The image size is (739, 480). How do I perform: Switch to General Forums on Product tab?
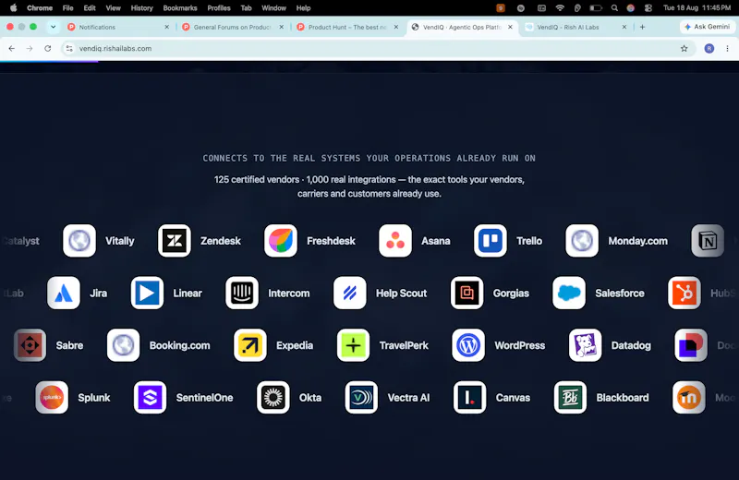click(233, 28)
